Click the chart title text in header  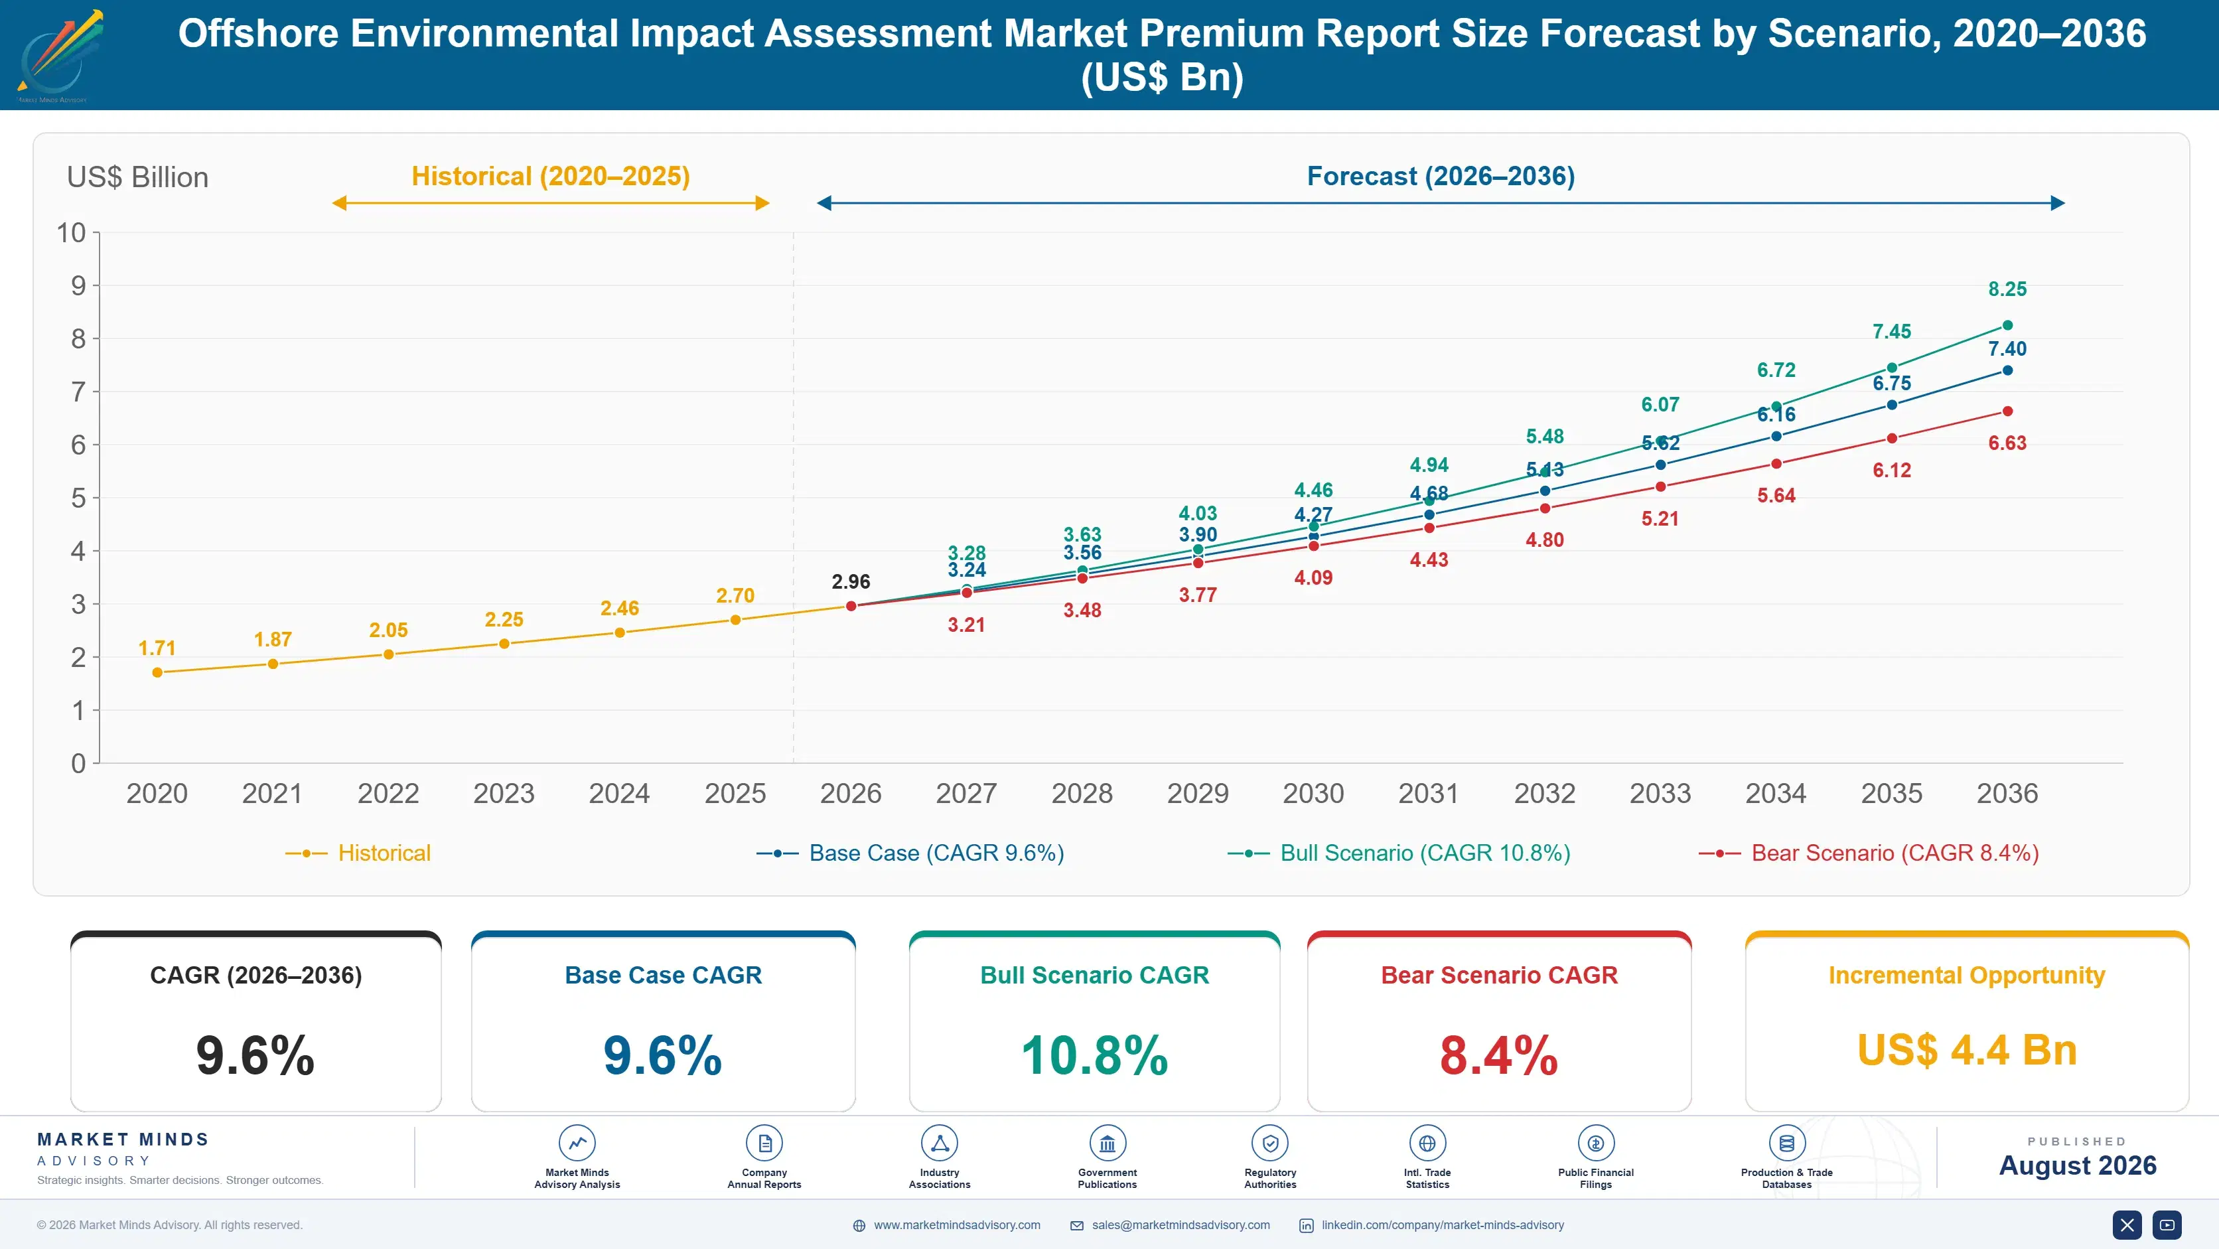[x=1162, y=55]
